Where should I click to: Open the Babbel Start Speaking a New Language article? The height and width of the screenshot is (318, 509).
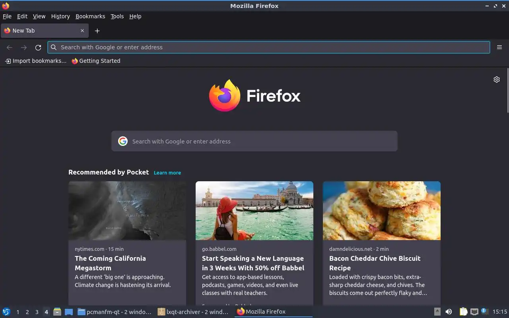[253, 263]
